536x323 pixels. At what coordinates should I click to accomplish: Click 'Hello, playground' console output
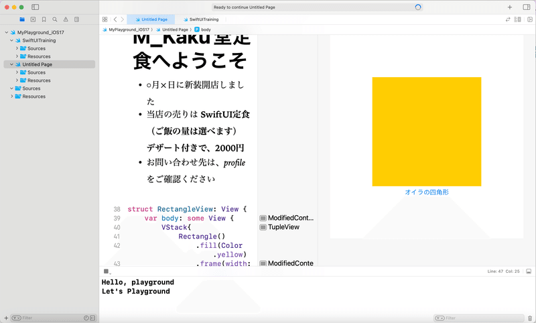[x=138, y=282]
